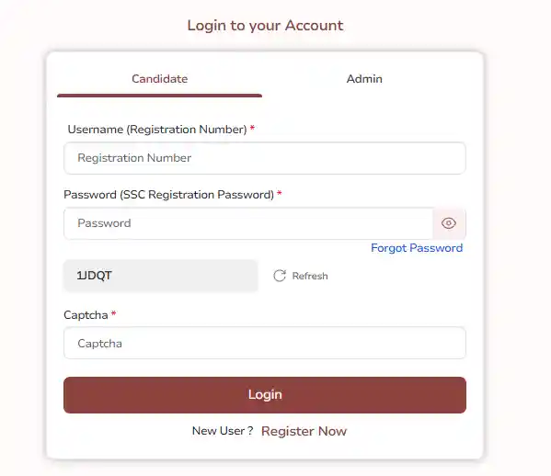Select the 1JDQT captcha code box

point(161,276)
